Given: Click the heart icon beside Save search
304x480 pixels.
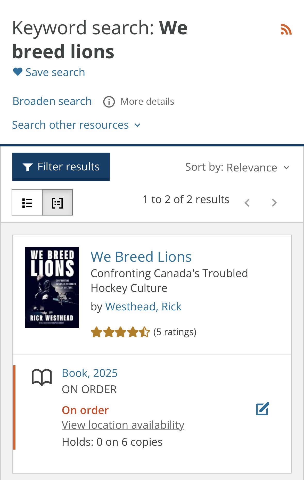Looking at the screenshot, I should pyautogui.click(x=18, y=72).
